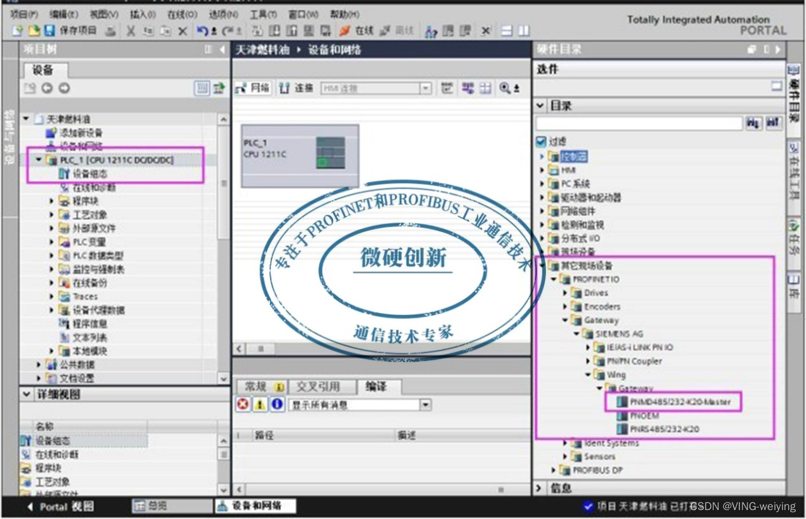806x519 pixels.
Task: Open the 在线 menu
Action: (x=182, y=13)
